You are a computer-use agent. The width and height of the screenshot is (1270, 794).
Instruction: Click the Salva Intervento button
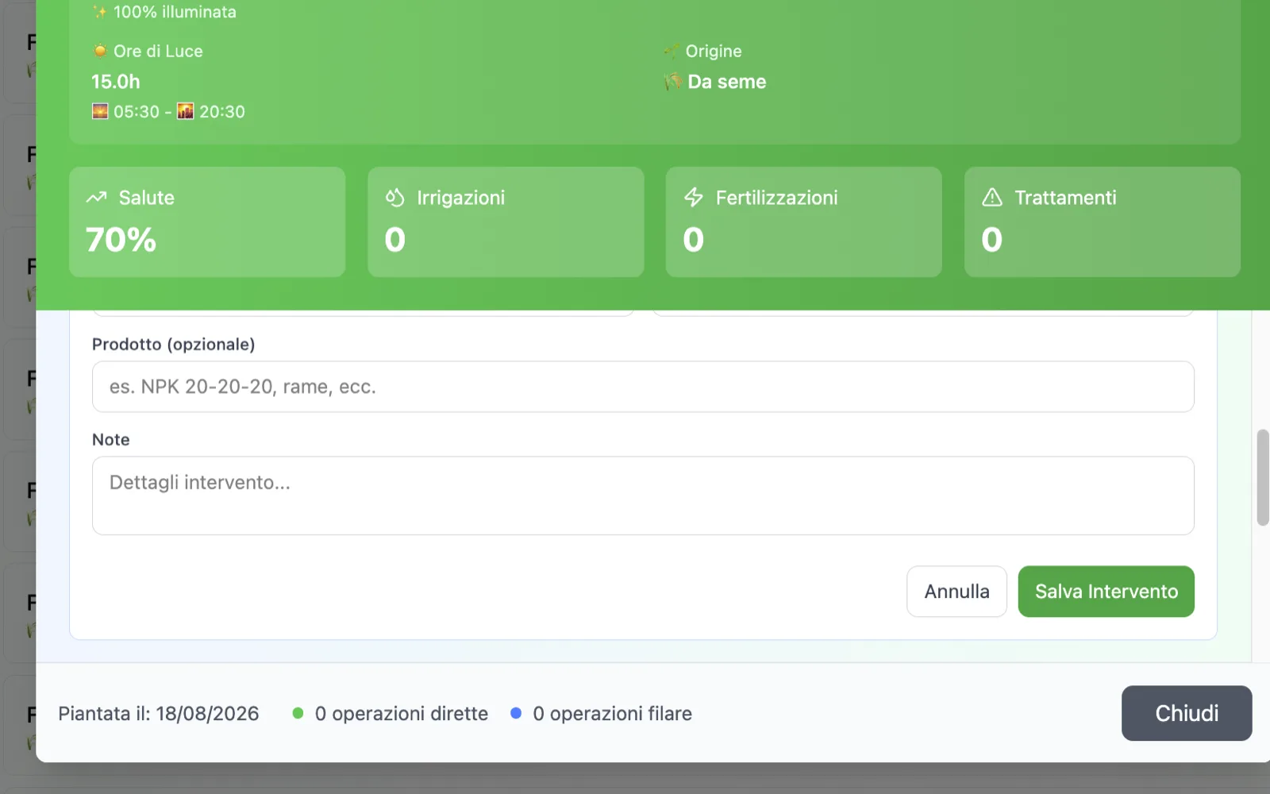(x=1106, y=592)
